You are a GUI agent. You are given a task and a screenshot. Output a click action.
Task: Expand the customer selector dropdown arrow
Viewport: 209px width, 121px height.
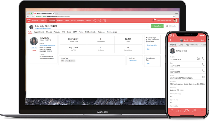point(148,27)
